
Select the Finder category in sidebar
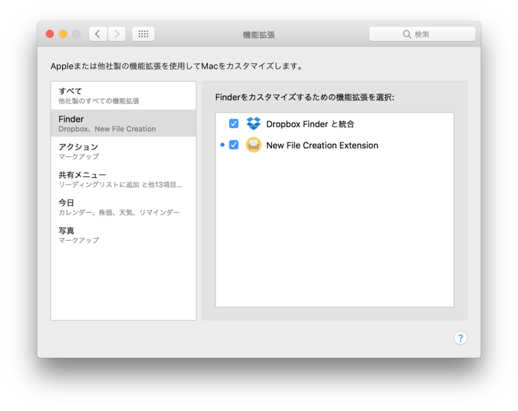124,123
